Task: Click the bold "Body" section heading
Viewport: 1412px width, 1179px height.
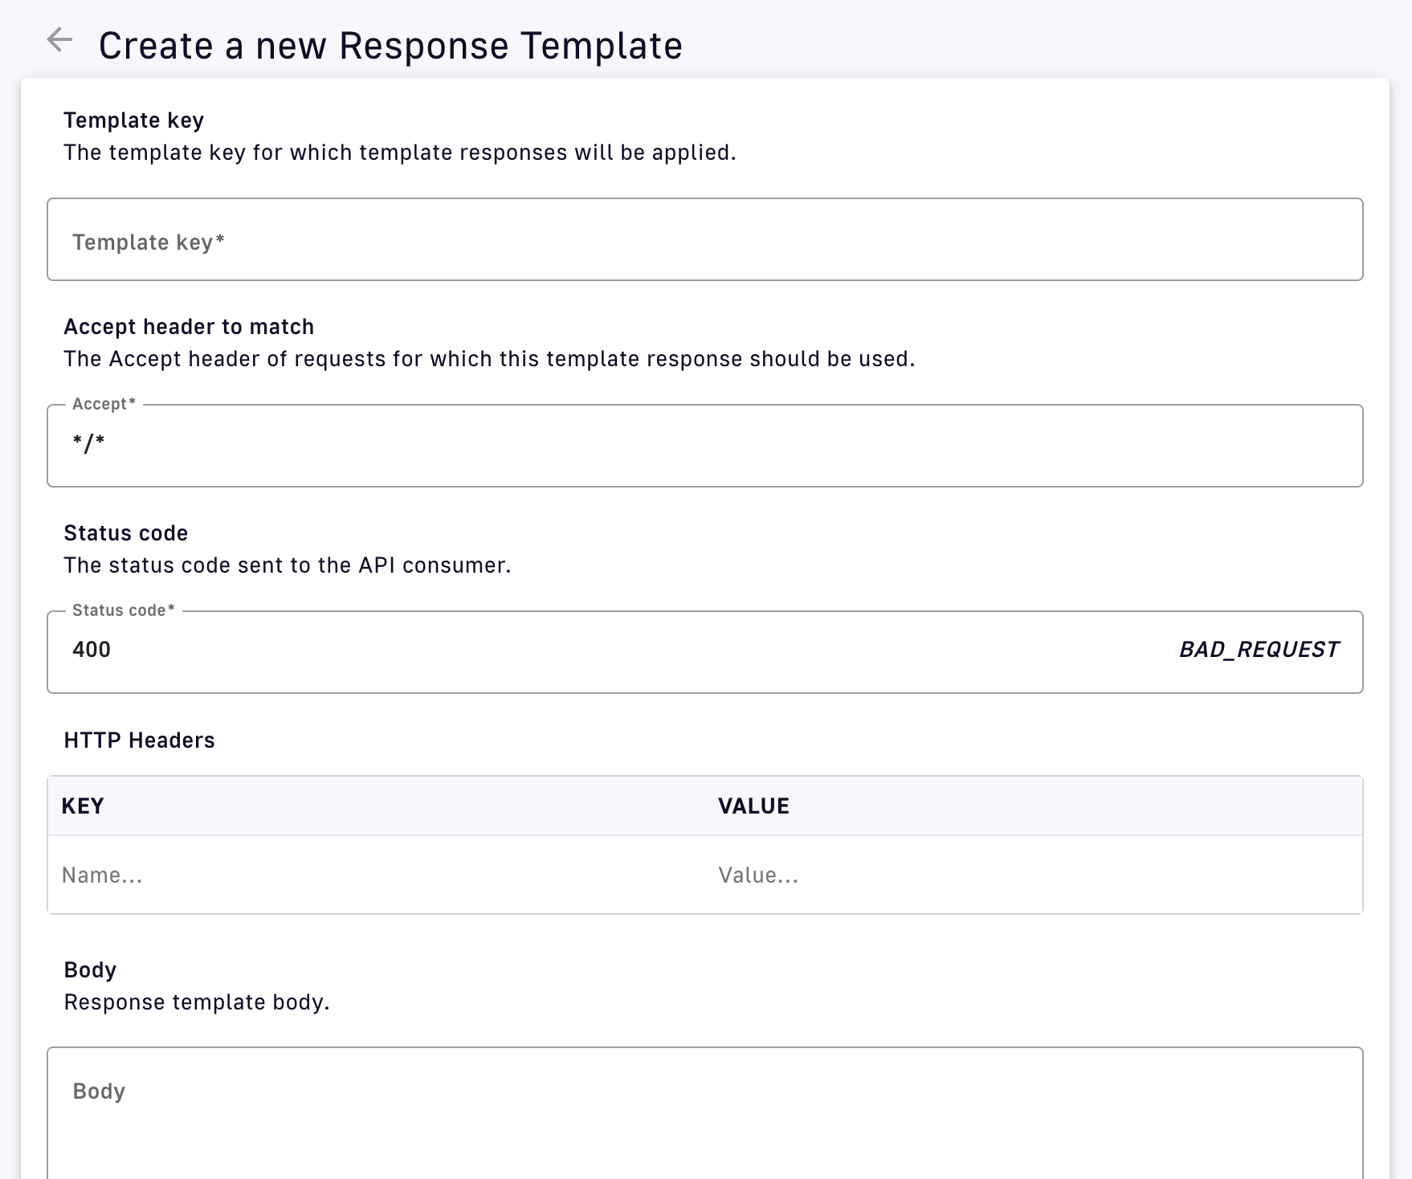Action: 90,970
